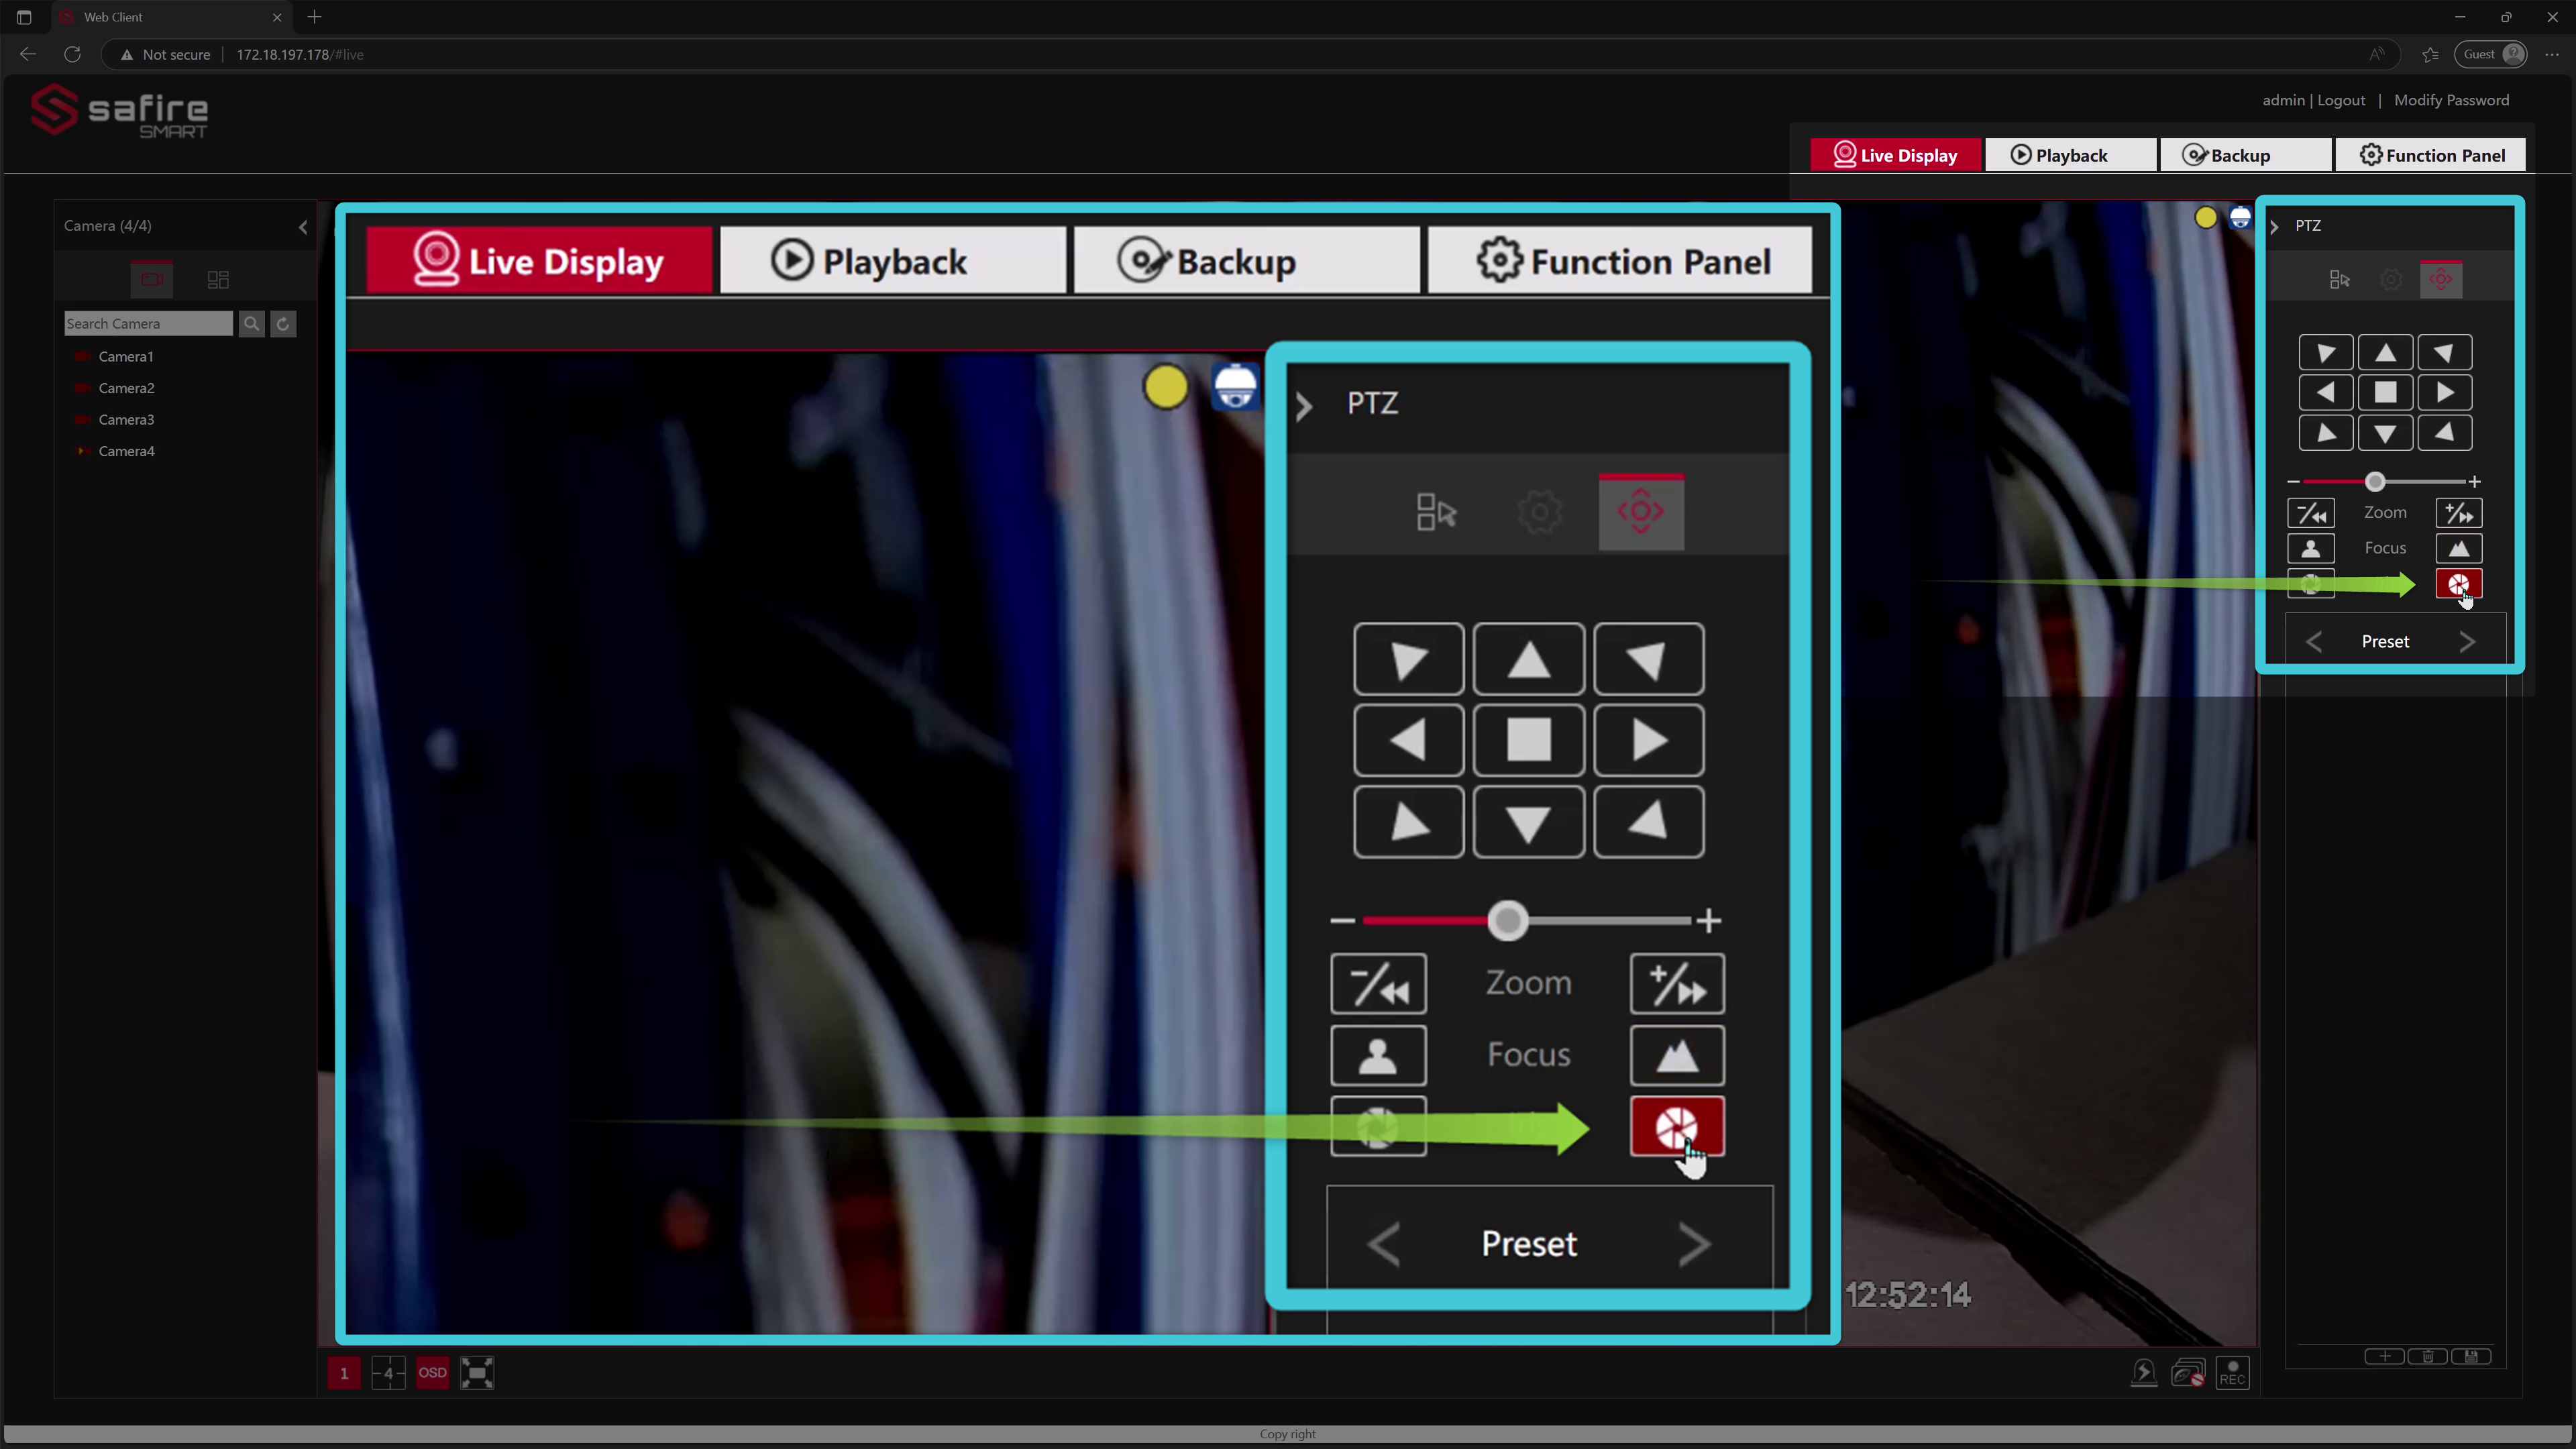Select Camera1 in the camera list

pos(126,356)
